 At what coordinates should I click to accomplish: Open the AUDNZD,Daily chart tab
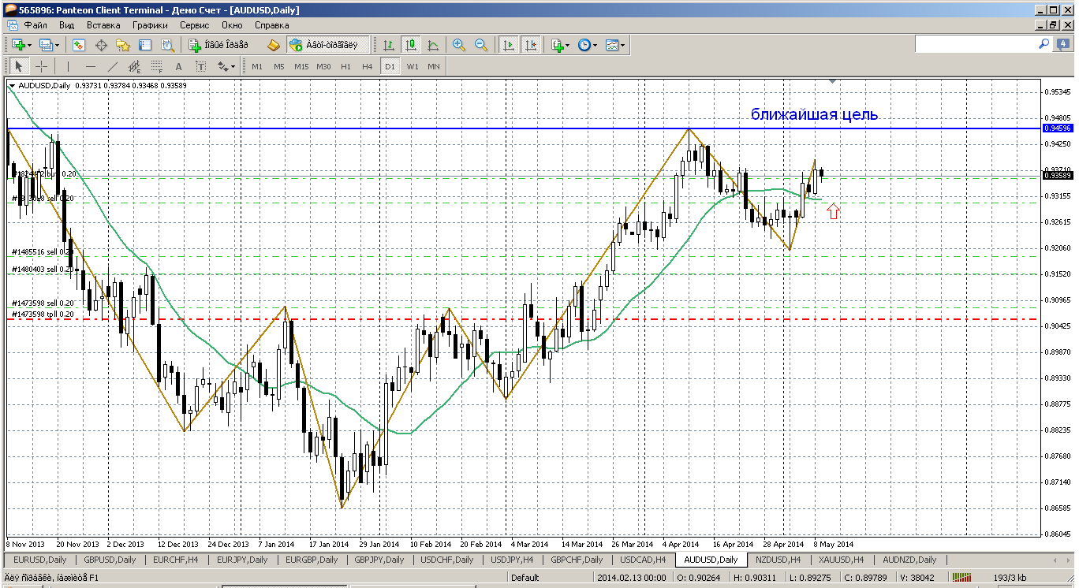point(910,560)
